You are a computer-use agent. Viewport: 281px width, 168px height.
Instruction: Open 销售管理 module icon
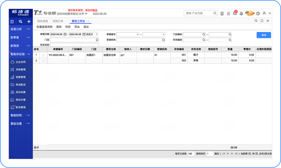[12, 77]
